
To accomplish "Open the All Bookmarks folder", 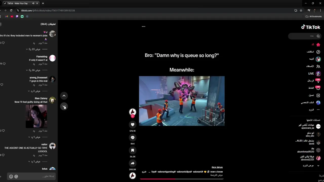I will 314,16.
